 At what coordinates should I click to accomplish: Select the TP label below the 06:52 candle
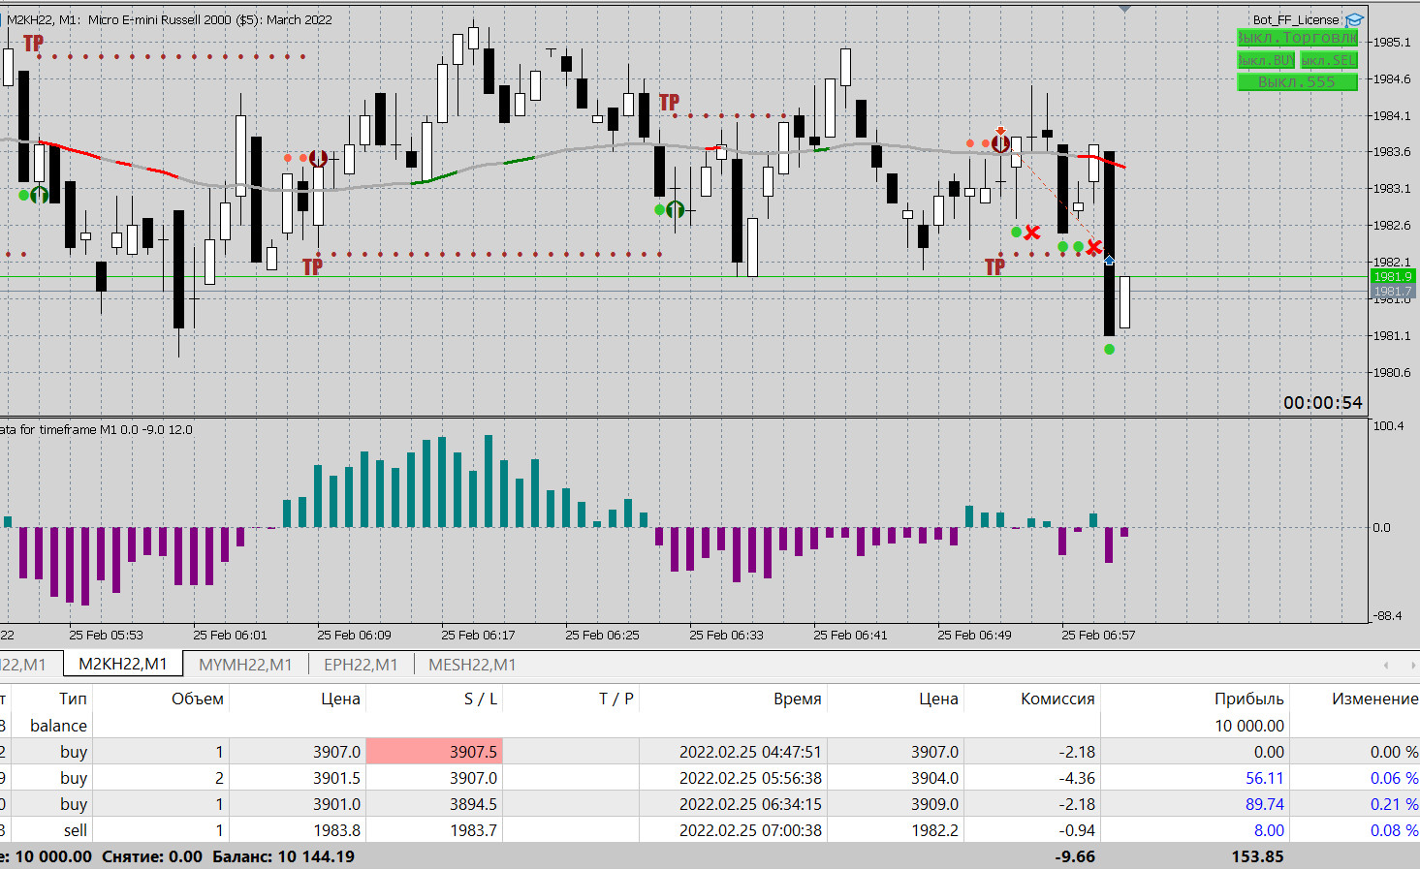994,266
